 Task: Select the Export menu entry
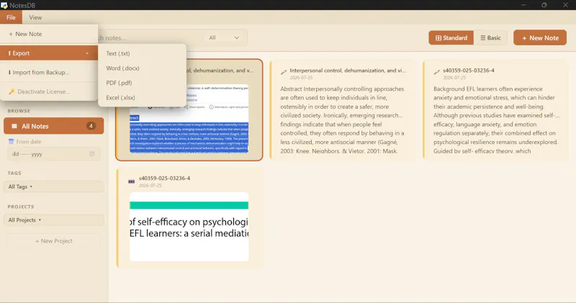pos(49,53)
